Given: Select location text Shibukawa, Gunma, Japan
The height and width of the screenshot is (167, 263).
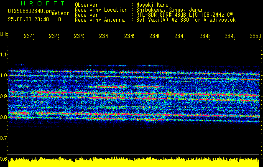Looking at the screenshot, I should coord(170,10).
